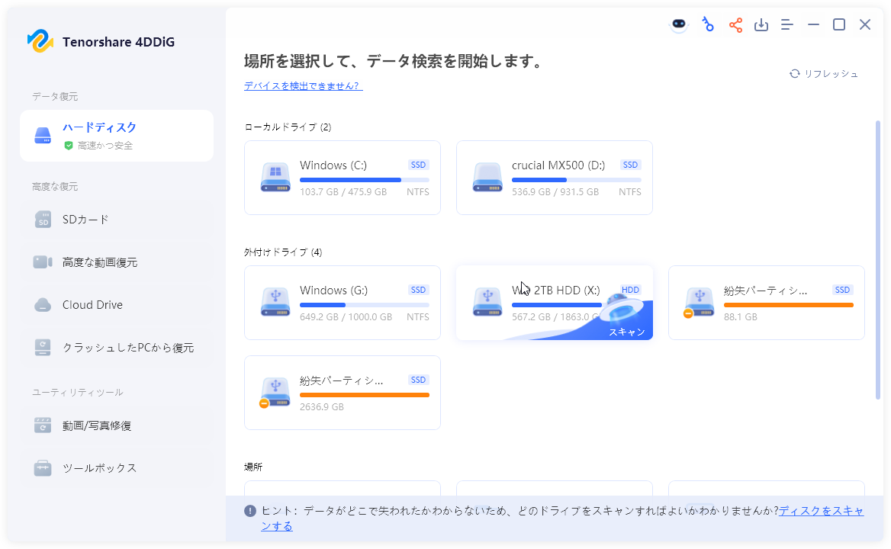891x549 pixels.
Task: Click the share icon in title bar
Action: [735, 25]
